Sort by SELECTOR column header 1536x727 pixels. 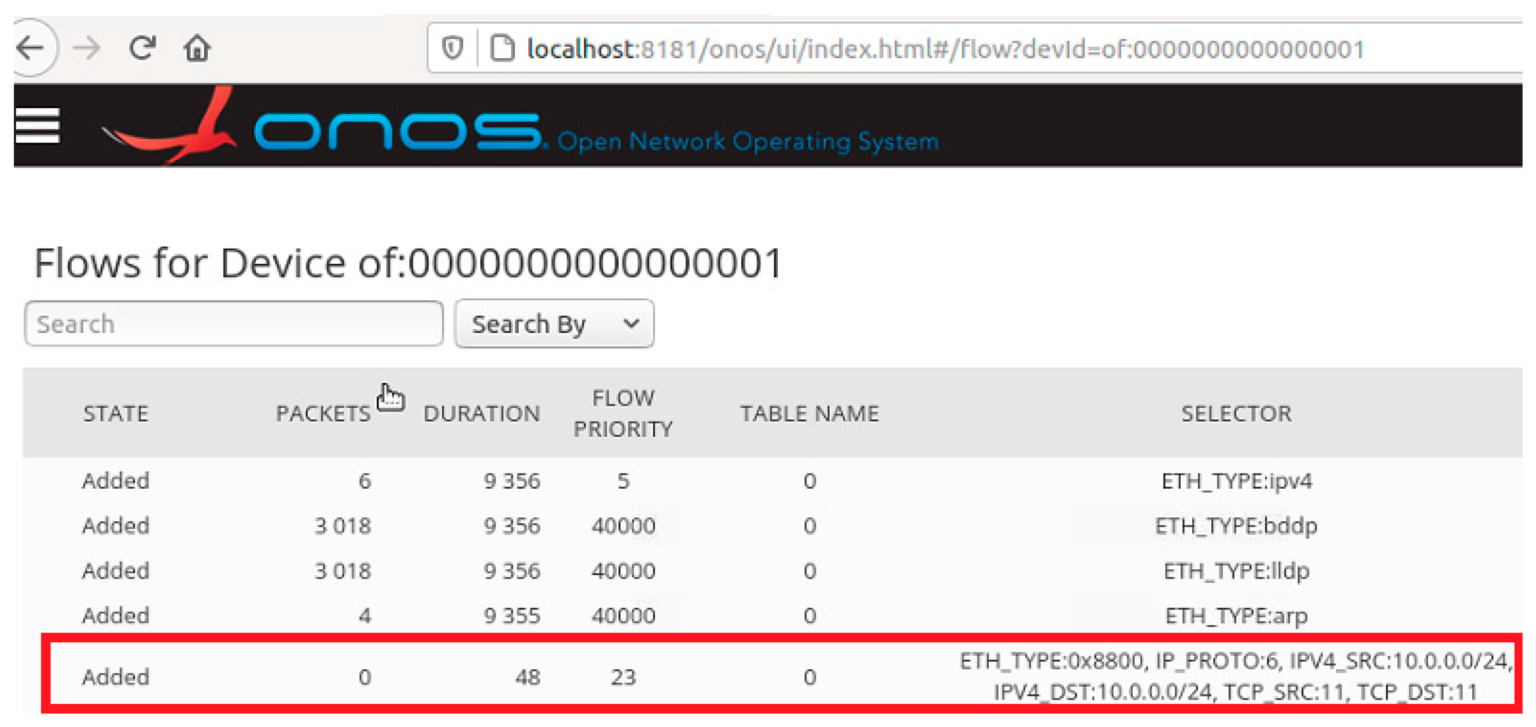tap(1236, 413)
